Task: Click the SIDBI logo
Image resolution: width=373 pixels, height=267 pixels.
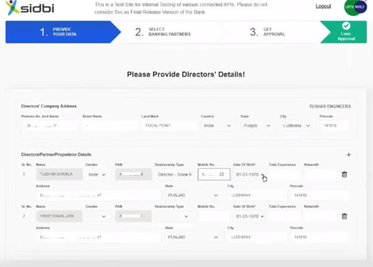Action: (29, 9)
